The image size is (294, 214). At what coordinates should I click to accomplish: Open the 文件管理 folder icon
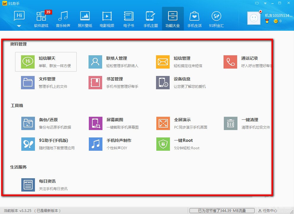(28, 82)
